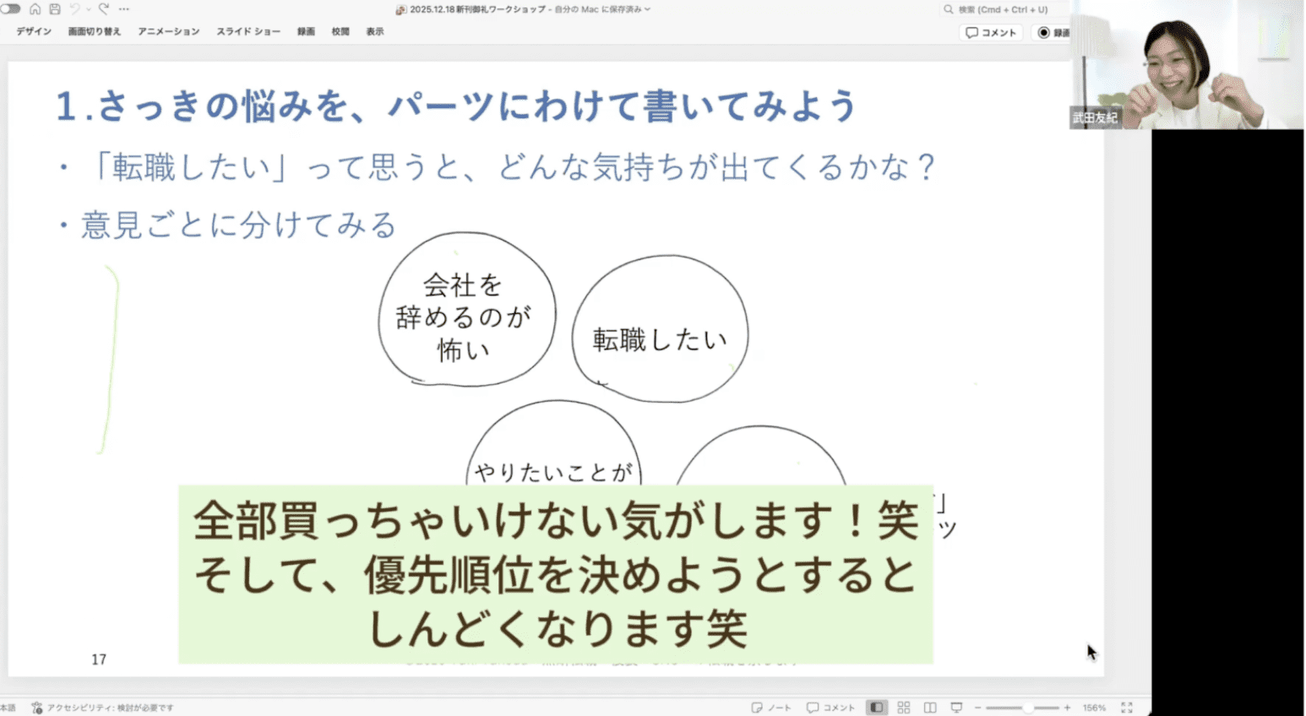This screenshot has height=716, width=1306.
Task: Open the アニメーション tab
Action: [x=169, y=31]
